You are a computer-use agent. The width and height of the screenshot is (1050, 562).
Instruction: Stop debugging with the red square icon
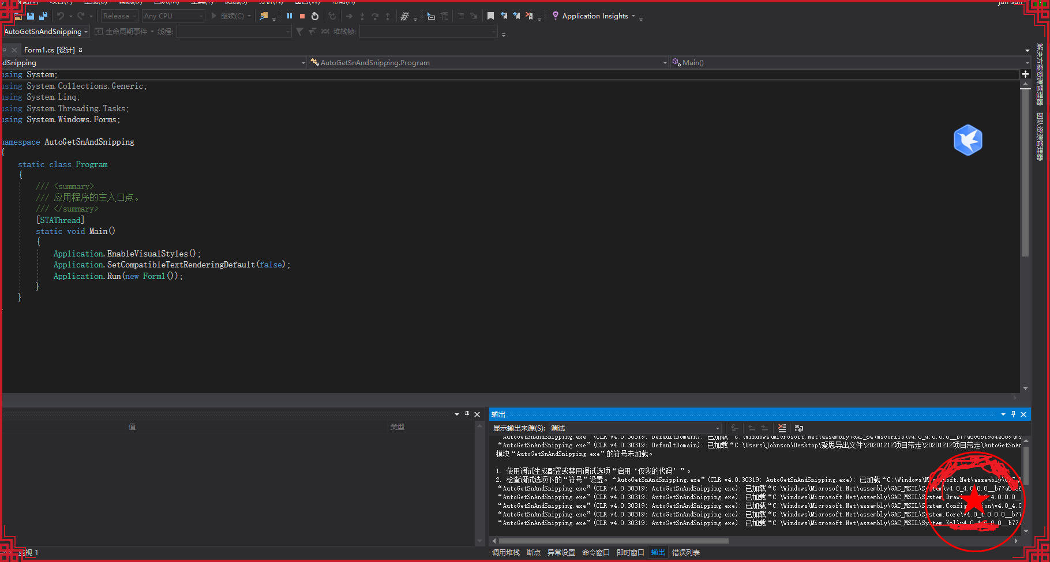coord(302,16)
